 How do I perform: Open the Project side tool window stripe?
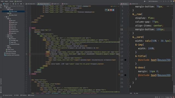pos(1,6)
